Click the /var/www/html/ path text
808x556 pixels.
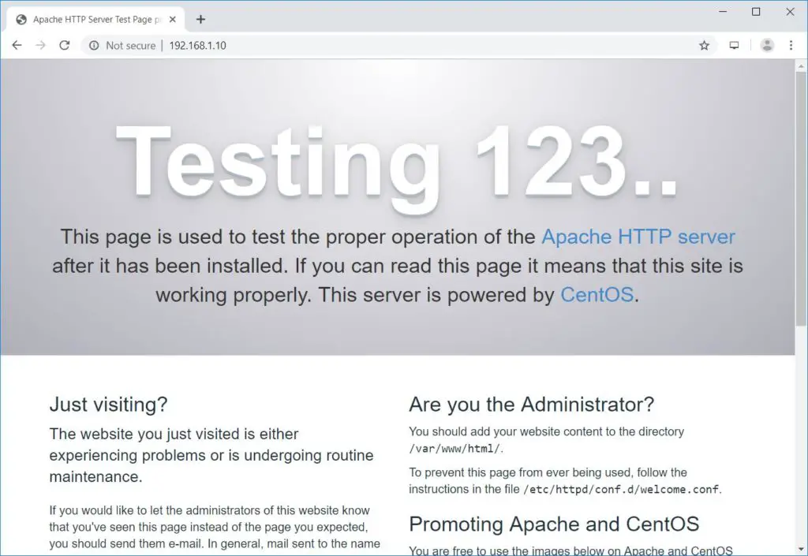coord(454,449)
